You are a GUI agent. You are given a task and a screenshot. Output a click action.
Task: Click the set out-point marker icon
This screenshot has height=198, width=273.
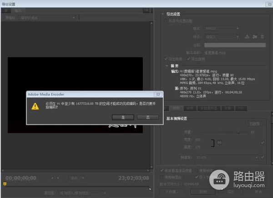[58, 178]
